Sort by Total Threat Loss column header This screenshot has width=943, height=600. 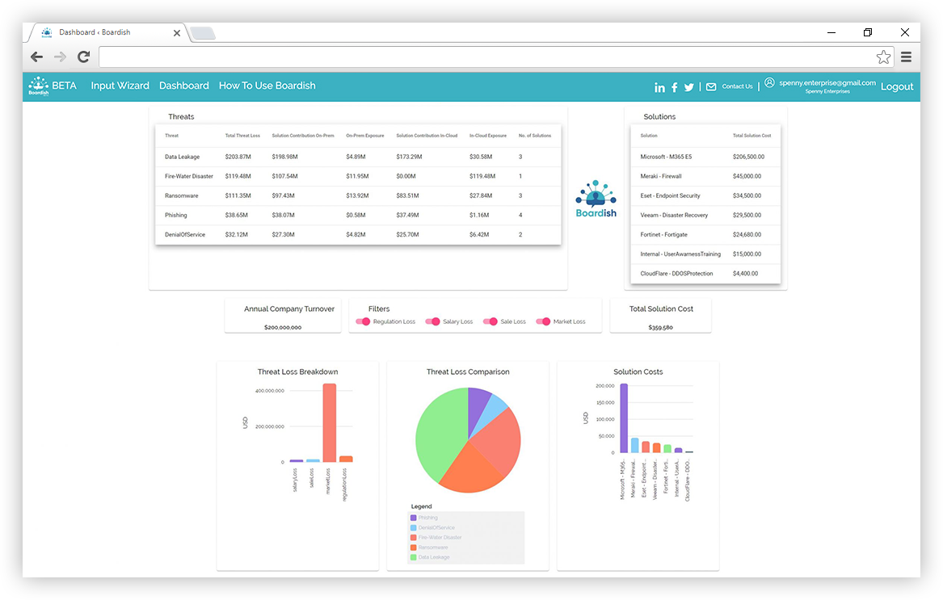242,136
